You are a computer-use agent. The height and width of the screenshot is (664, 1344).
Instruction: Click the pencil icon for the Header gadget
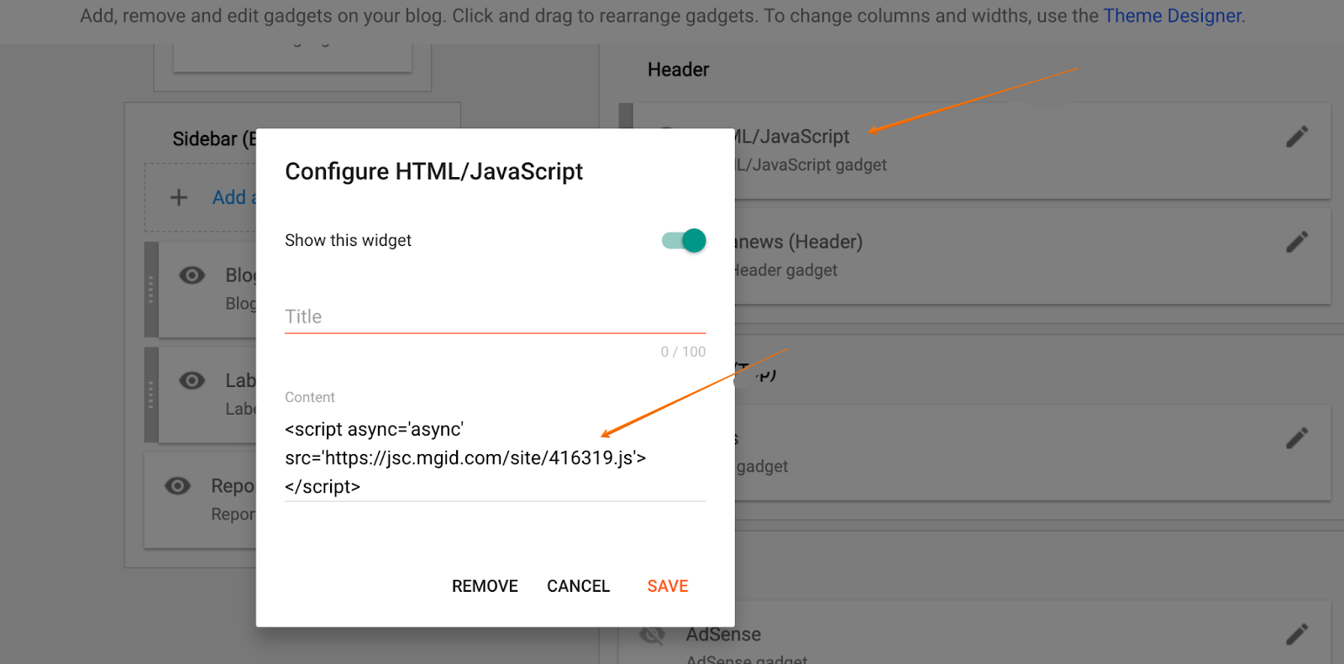[x=1296, y=243]
